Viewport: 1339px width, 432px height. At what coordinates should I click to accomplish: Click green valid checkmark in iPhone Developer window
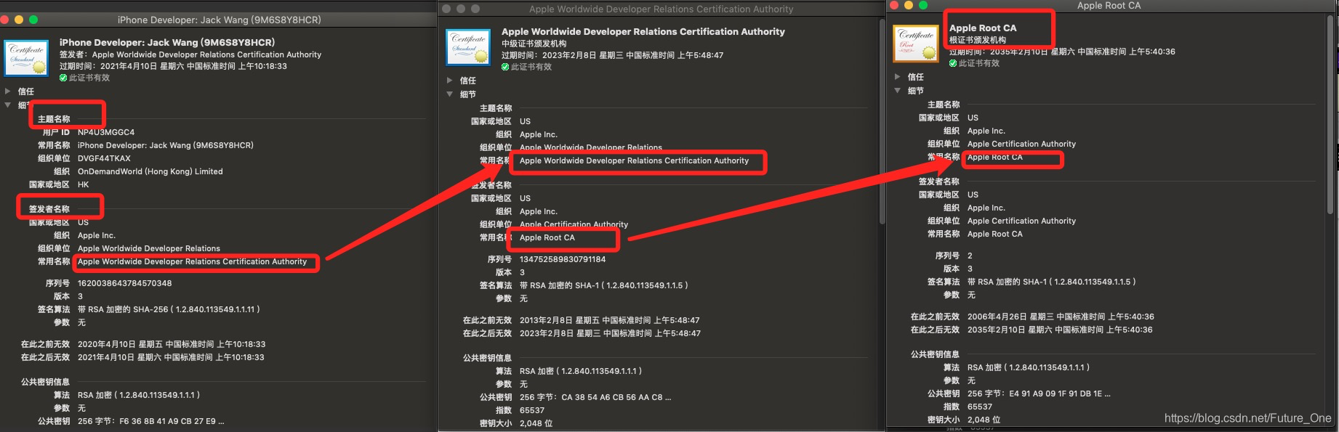(63, 78)
